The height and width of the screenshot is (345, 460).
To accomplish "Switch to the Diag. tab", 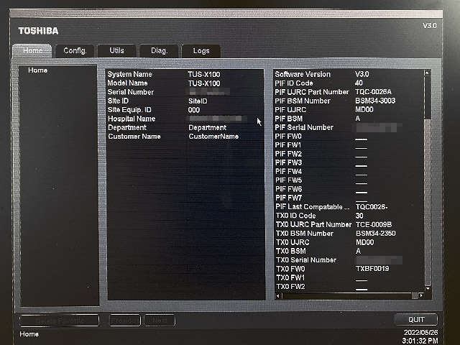I will coord(159,51).
